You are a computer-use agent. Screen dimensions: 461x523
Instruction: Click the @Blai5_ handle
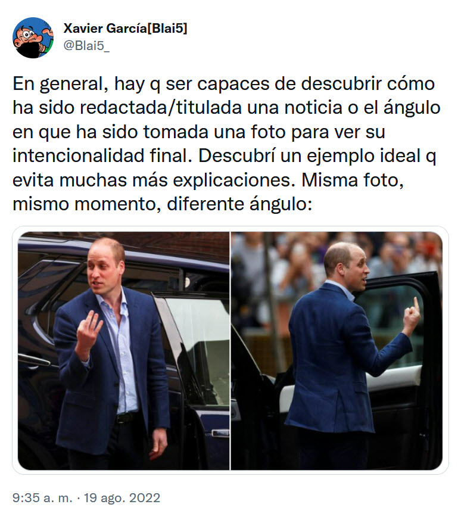click(x=86, y=46)
